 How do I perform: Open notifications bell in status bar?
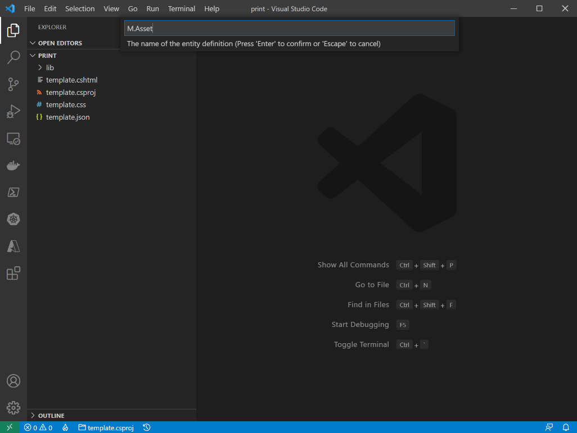(566, 427)
